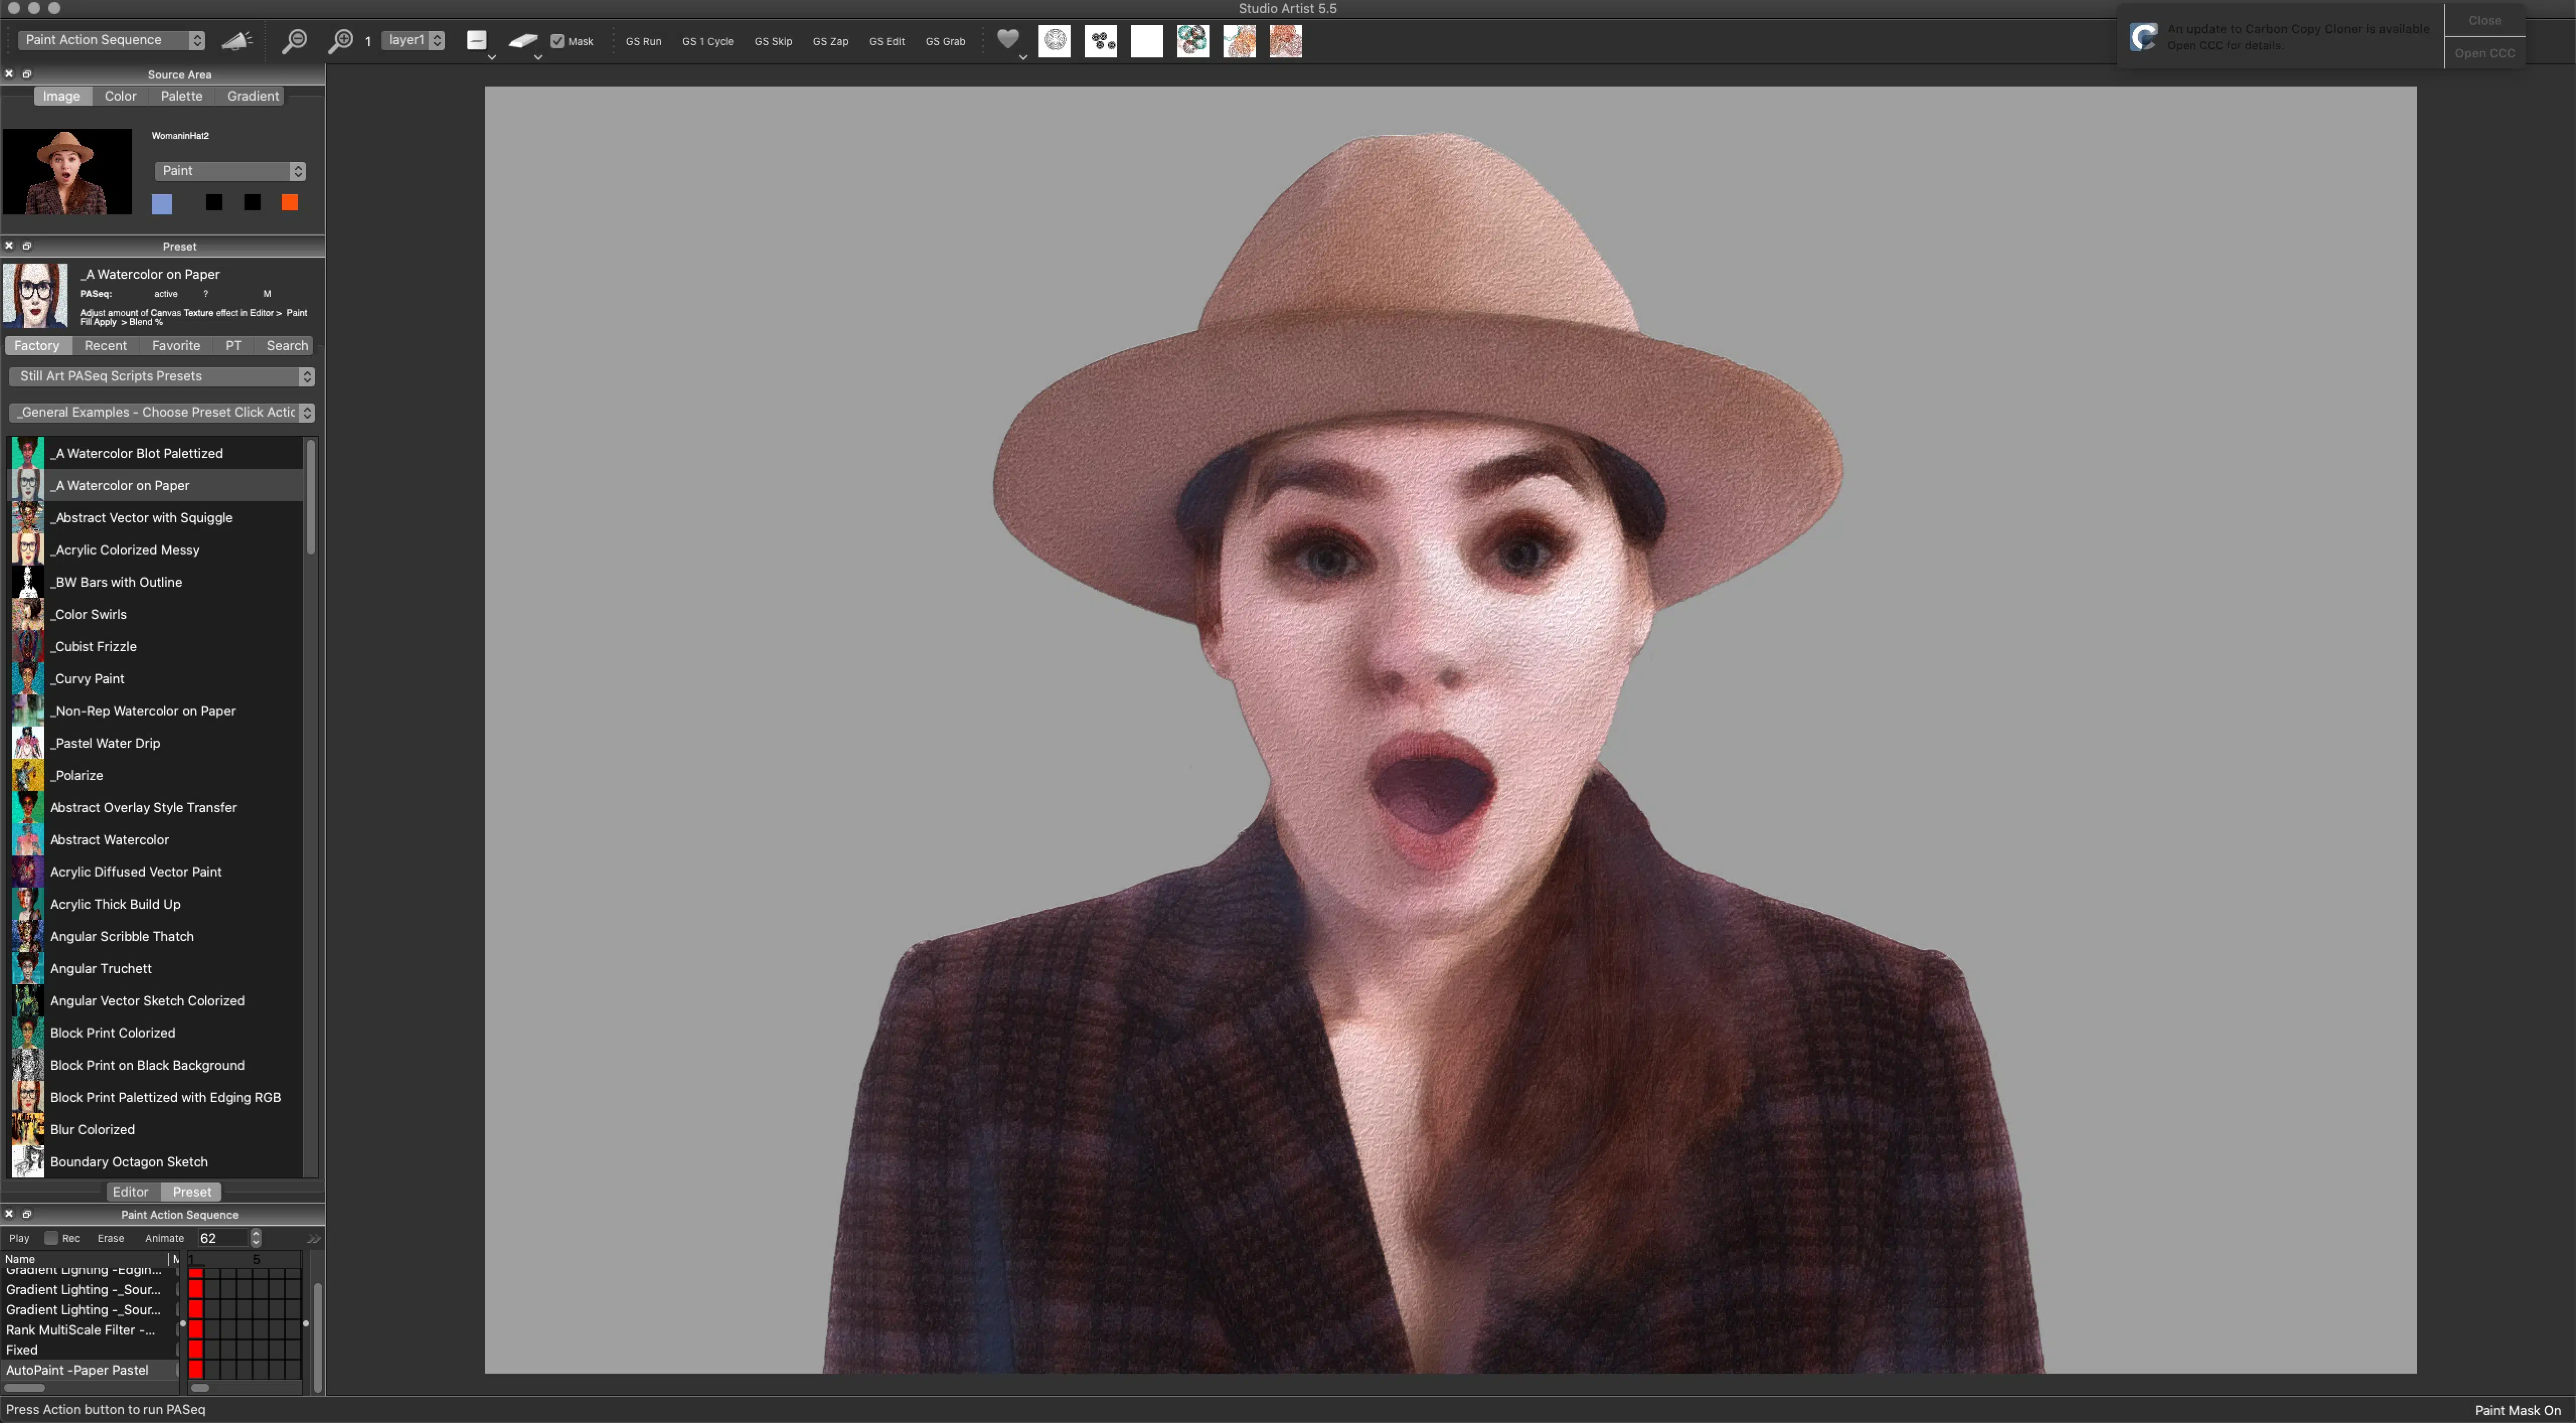Click the GS Grab button
2576x1423 pixels.
945,41
